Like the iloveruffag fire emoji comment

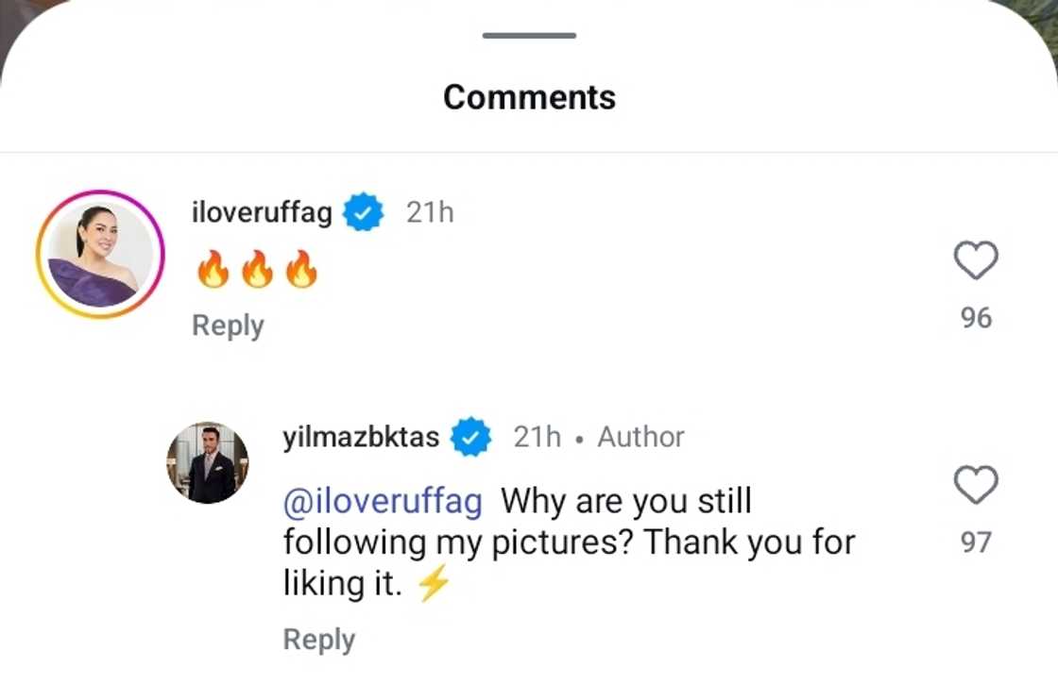976,261
